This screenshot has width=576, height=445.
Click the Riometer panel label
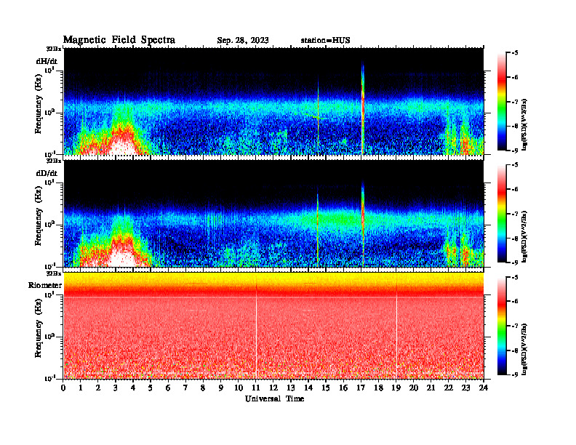(x=45, y=285)
